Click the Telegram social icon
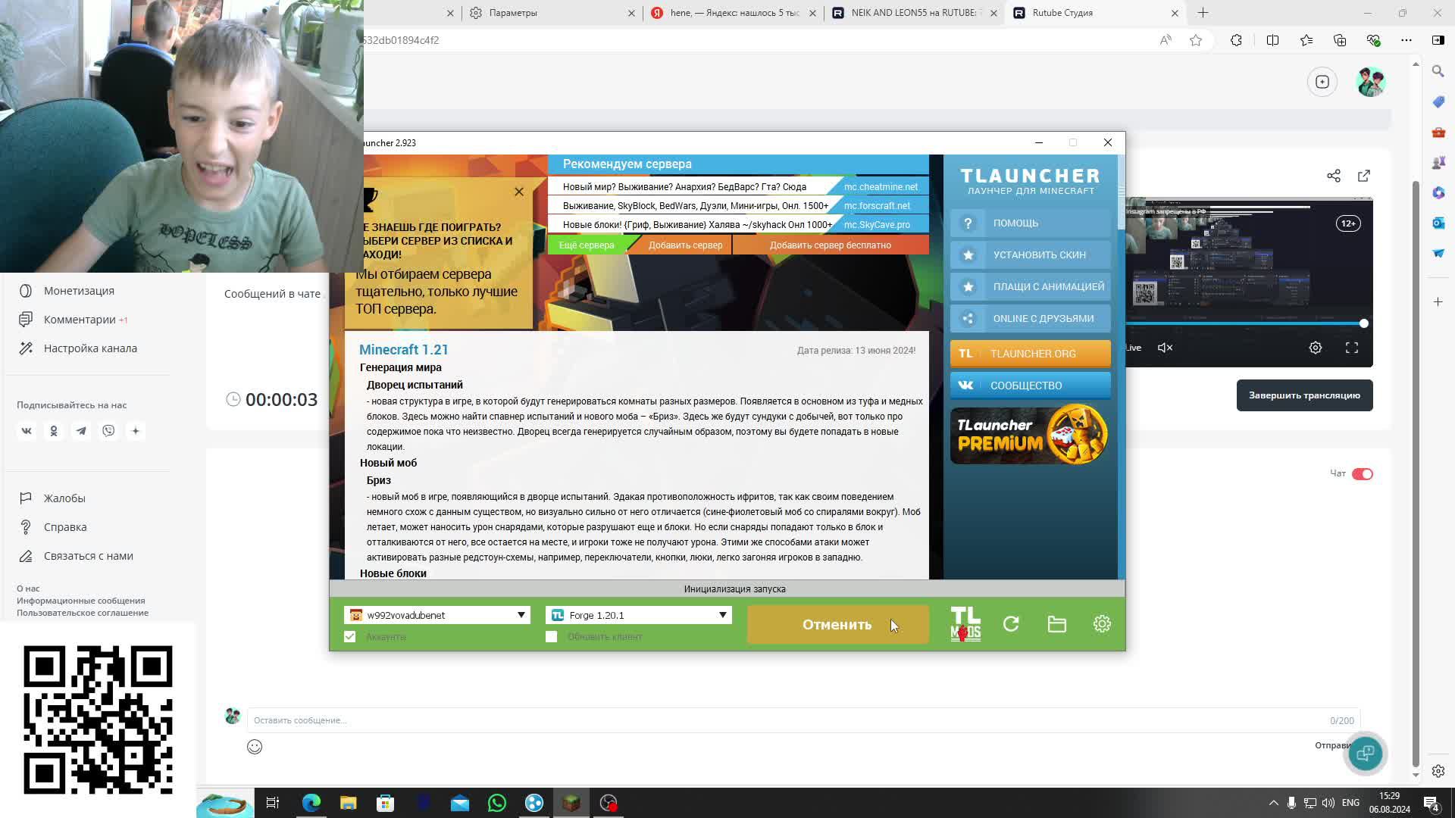Image resolution: width=1455 pixels, height=818 pixels. (x=81, y=431)
